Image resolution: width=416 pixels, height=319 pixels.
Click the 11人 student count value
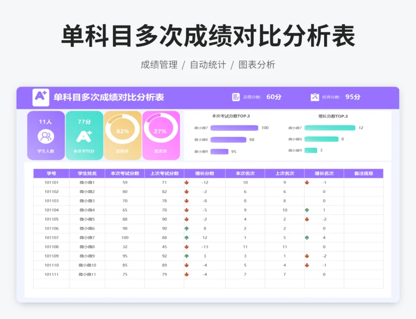(45, 122)
